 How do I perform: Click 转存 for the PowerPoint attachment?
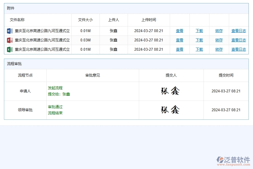click(x=219, y=40)
